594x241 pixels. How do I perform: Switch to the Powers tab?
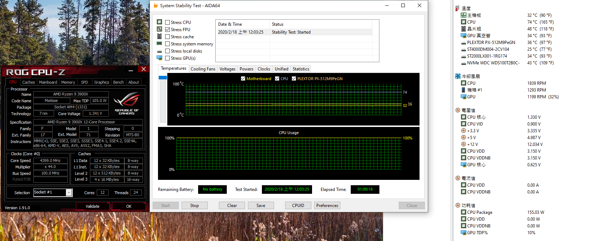246,69
